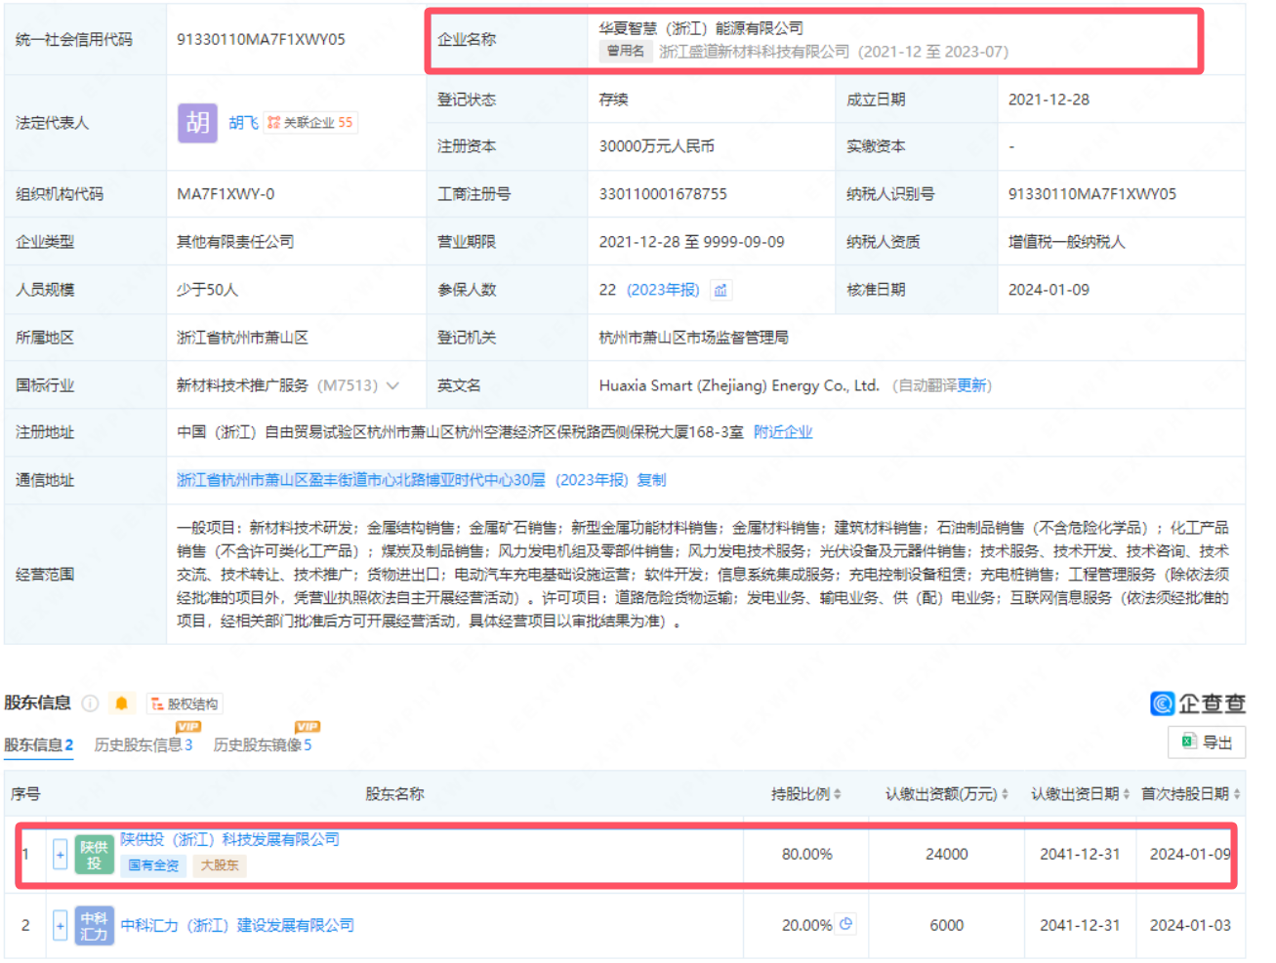The image size is (1276, 963).
Task: Click taxpayer qualification 增值税一般纳税人
Action: click(1067, 242)
